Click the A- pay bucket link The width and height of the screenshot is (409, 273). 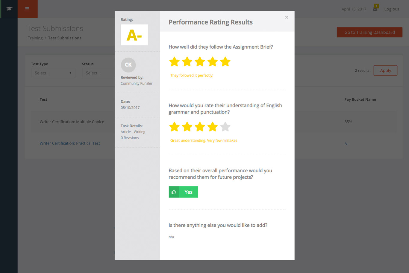coord(346,144)
